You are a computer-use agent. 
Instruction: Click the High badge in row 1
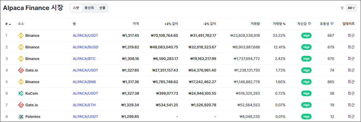306,36
